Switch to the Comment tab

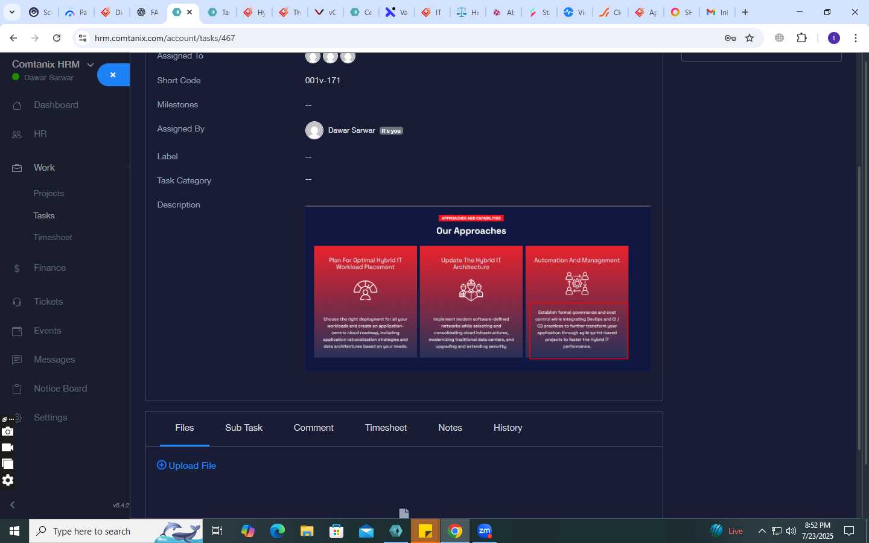(x=314, y=428)
